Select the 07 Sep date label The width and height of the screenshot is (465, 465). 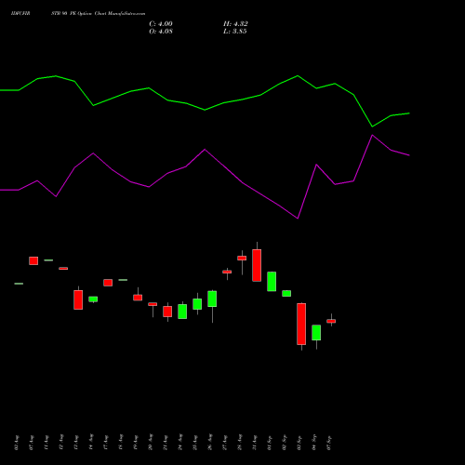(329, 443)
